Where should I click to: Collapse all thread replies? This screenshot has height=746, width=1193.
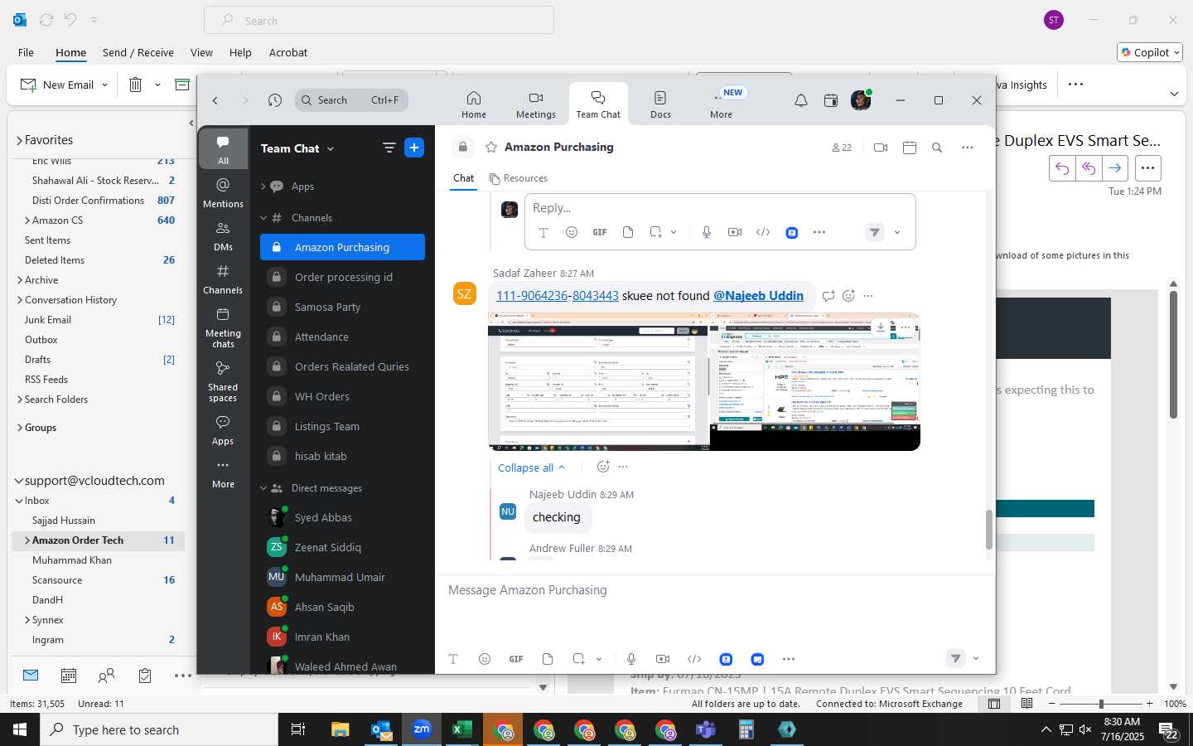coord(531,467)
